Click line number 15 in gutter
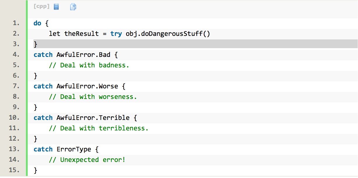358x178 pixels. [x=15, y=170]
